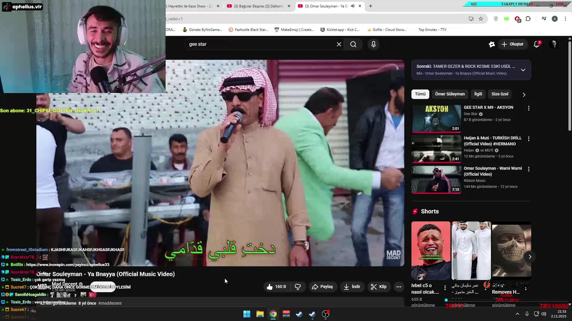572x321 pixels.
Task: Show hidden system tray icons
Action: [x=517, y=314]
